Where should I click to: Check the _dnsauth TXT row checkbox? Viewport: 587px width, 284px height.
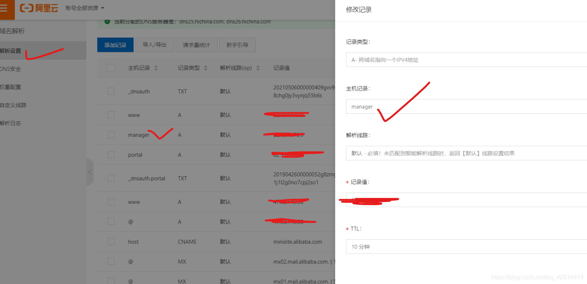point(111,91)
